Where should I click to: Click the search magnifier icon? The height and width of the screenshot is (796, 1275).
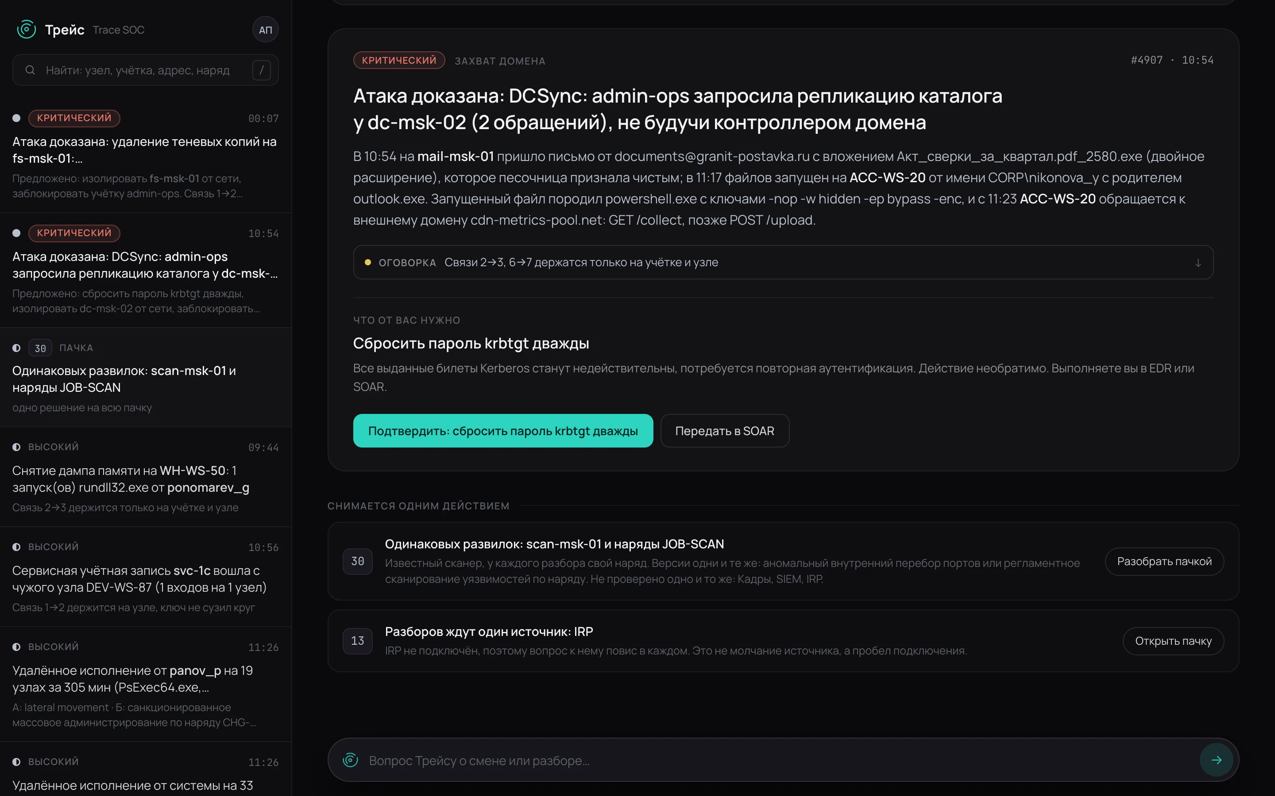30,70
